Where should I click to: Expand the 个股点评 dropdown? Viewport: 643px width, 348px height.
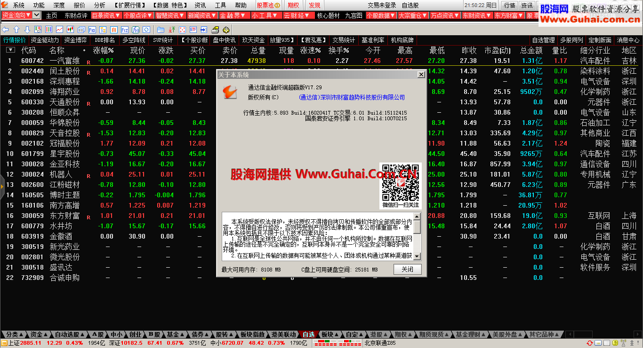click(x=138, y=15)
